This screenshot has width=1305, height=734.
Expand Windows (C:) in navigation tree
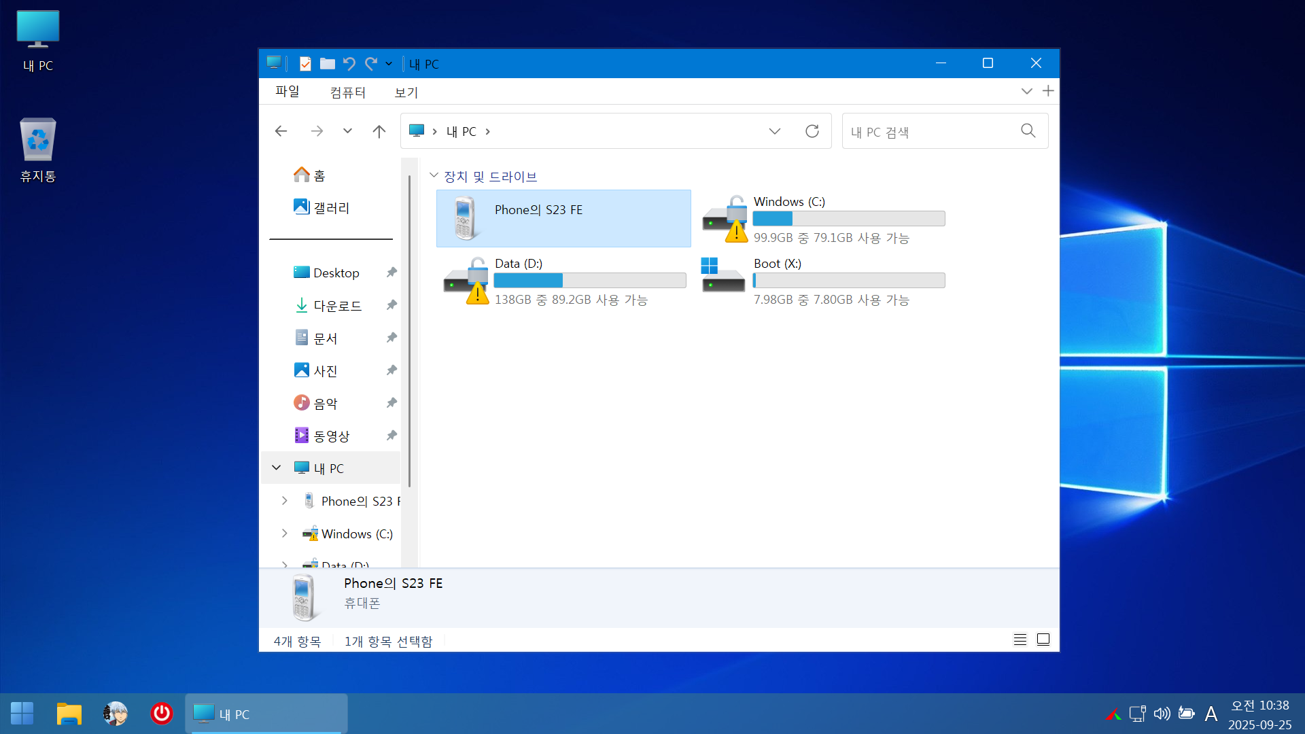[285, 534]
